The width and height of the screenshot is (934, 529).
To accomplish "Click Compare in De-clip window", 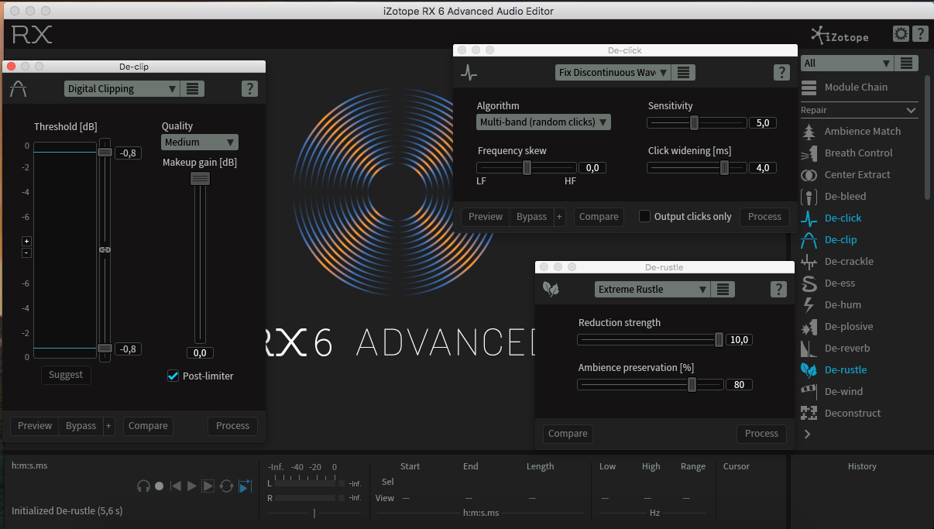I will pos(148,426).
